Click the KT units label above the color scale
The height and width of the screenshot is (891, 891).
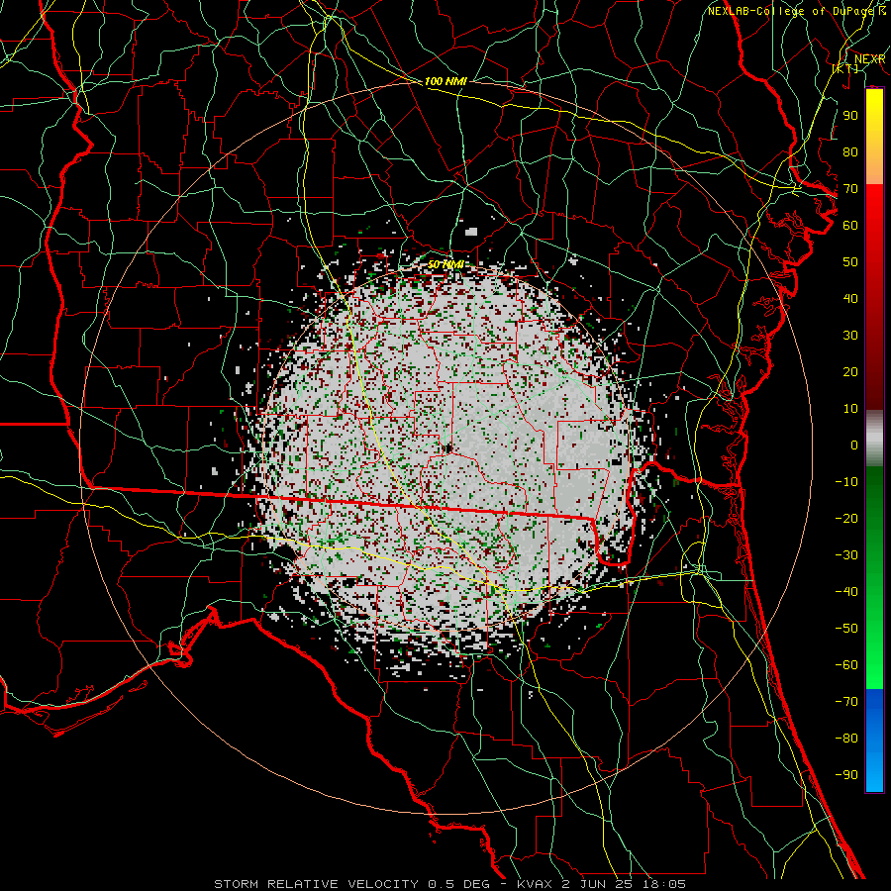[x=845, y=68]
